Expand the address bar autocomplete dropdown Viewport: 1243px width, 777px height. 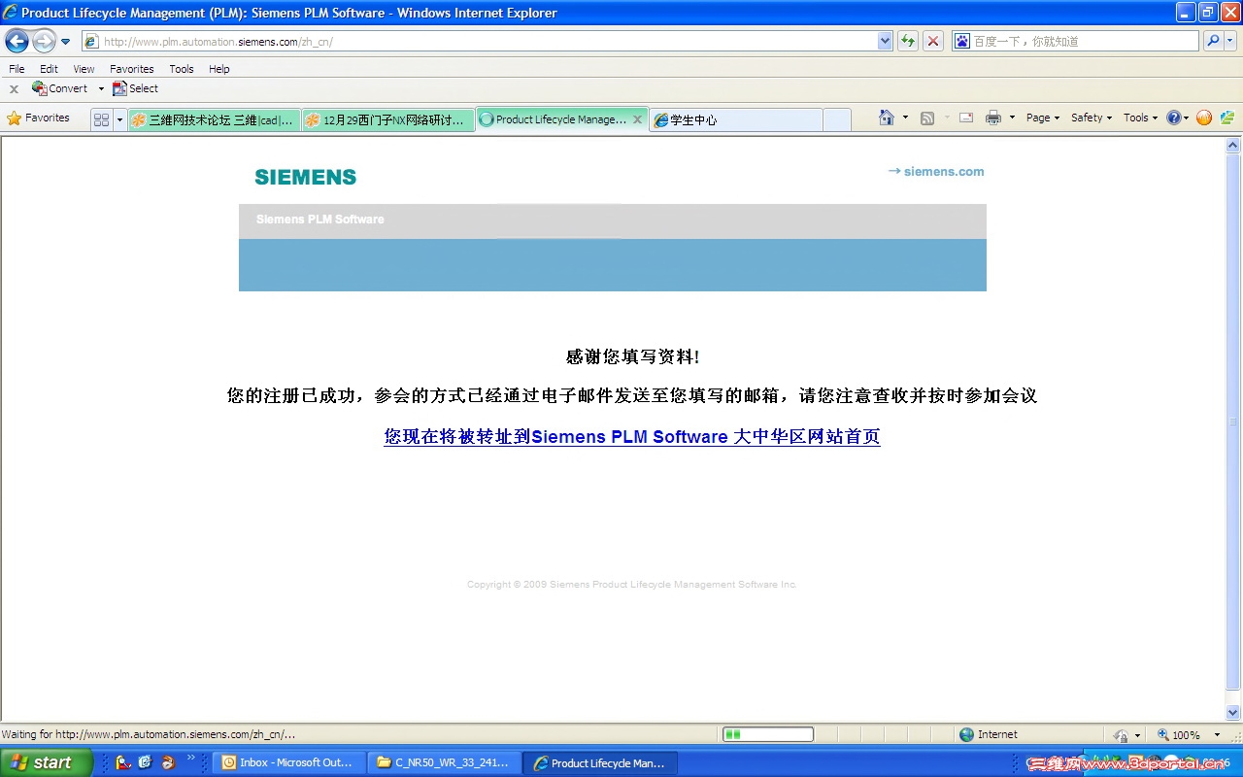click(x=885, y=42)
